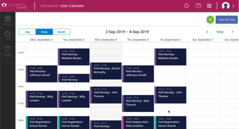Switch to Day view
Image resolution: width=239 pixels, height=129 pixels.
(x=27, y=32)
